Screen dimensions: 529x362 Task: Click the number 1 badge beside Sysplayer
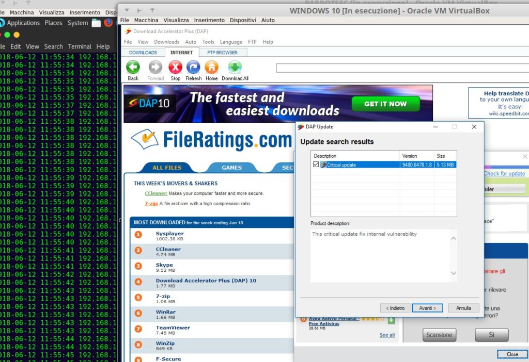tap(138, 235)
